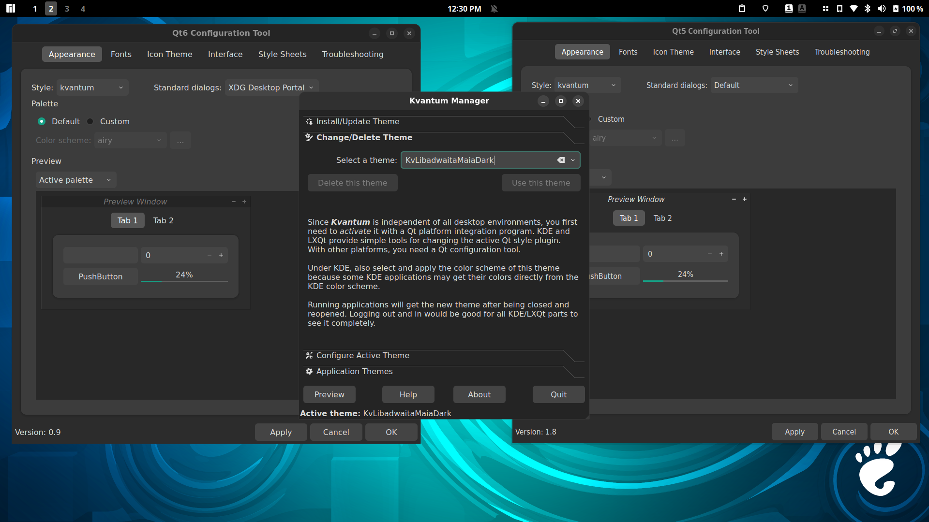Expand the Configure Active Theme section
The image size is (929, 522).
tap(444, 356)
